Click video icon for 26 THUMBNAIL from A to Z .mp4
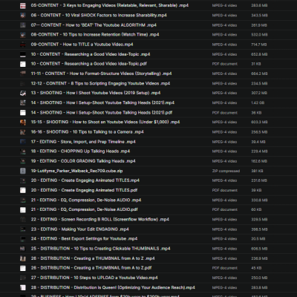Viewport: 297px width, 297px height. (23, 258)
